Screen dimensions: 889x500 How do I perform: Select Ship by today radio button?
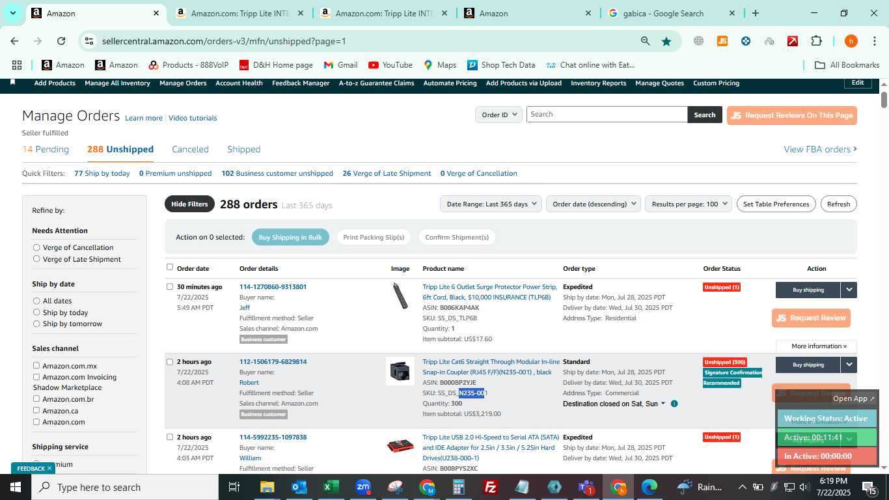tap(36, 312)
